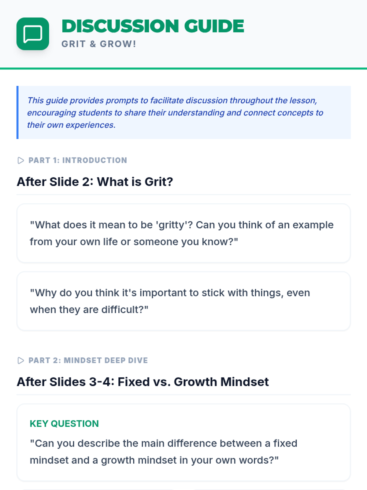Click 'when they are difficult?' text line
The image size is (367, 490).
tap(89, 310)
